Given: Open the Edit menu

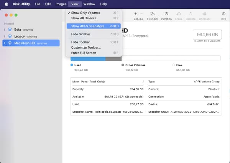Looking at the screenshot, I should point(48,4).
